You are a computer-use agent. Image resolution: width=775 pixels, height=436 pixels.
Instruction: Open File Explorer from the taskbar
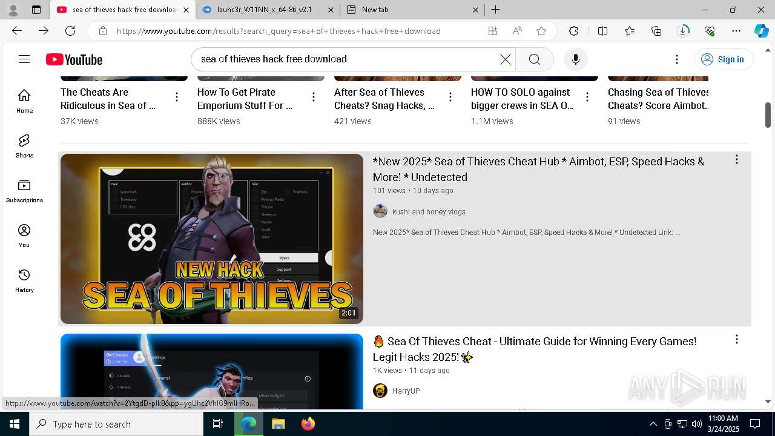tap(278, 424)
